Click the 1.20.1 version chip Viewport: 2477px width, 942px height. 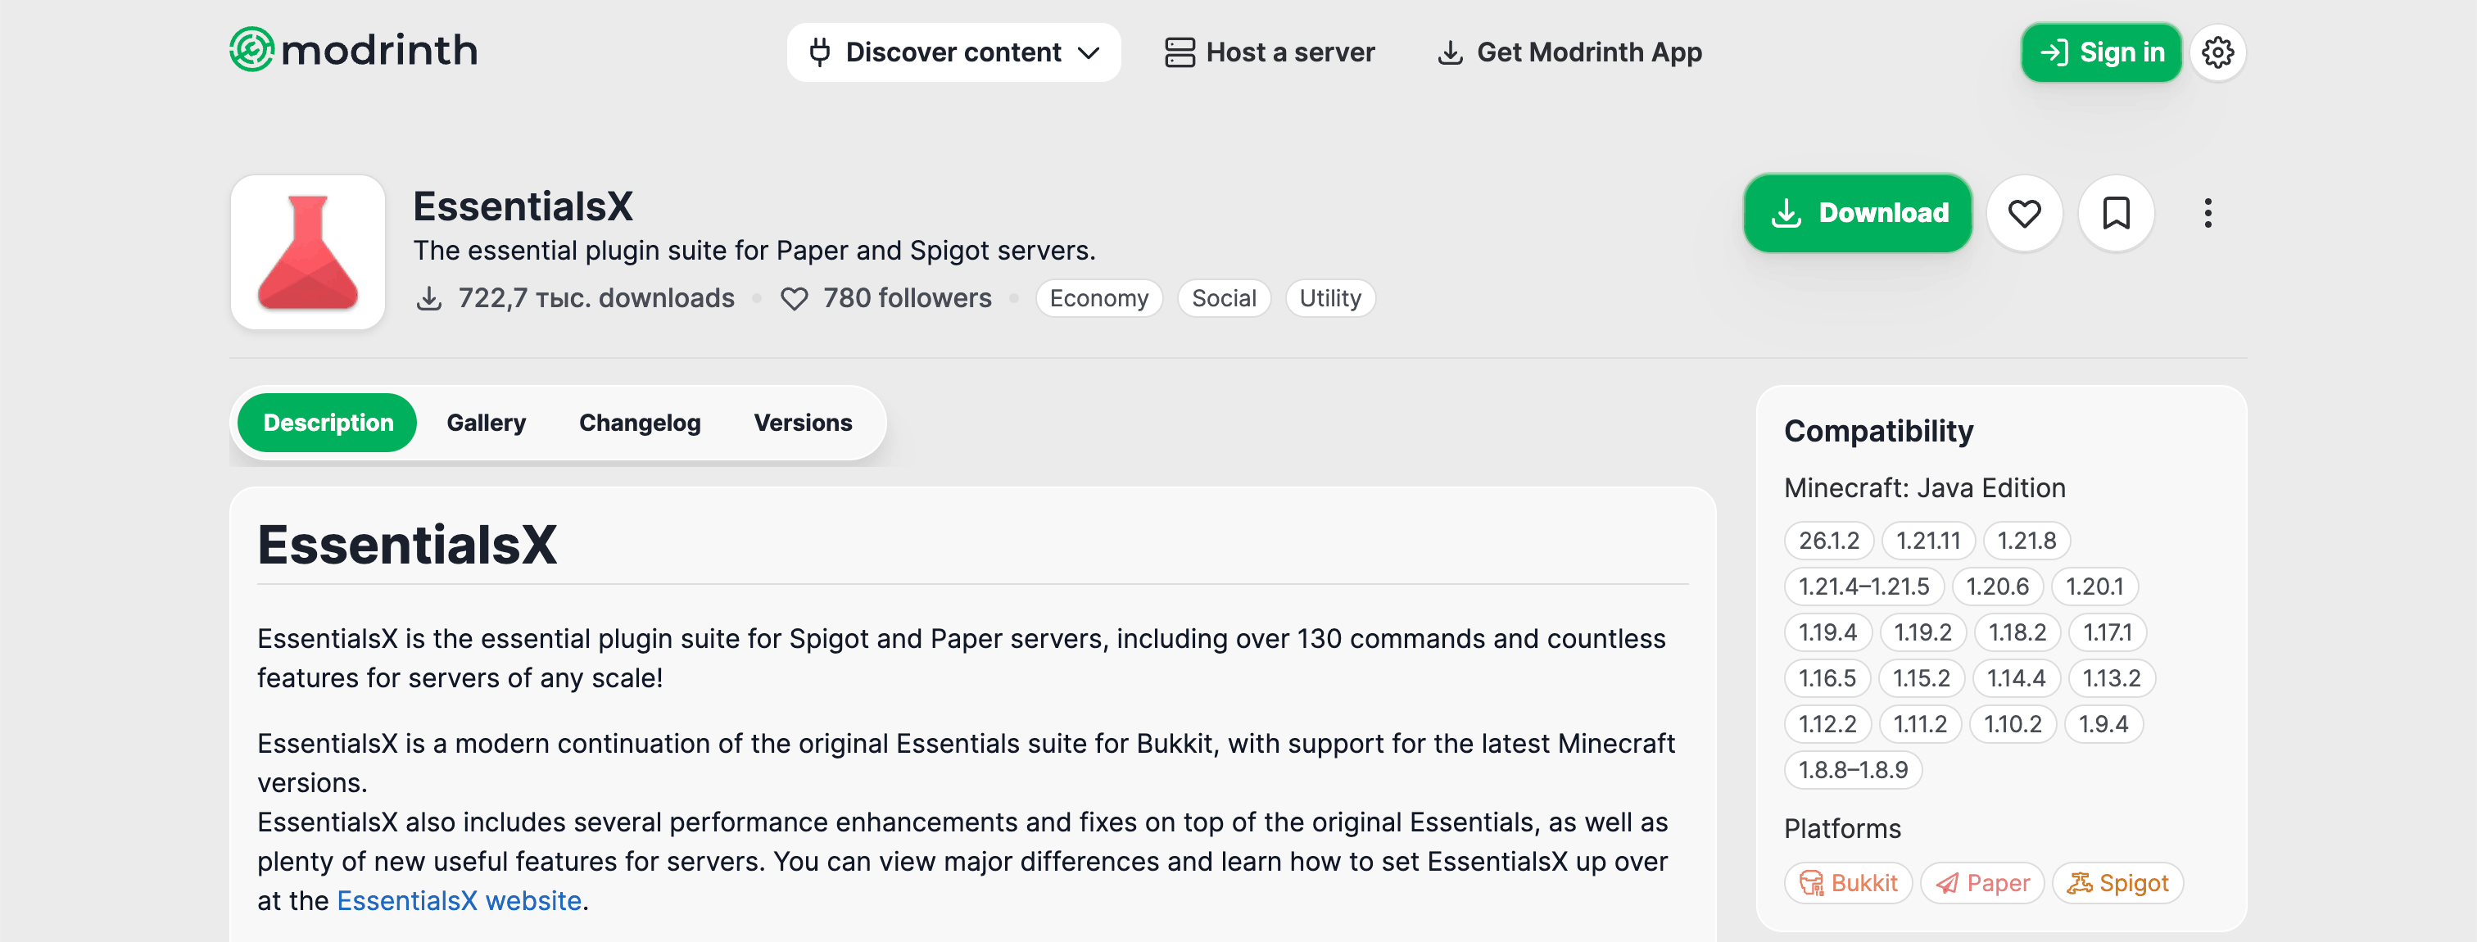(x=2094, y=586)
